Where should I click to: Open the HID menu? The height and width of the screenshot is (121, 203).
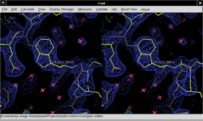click(x=114, y=9)
